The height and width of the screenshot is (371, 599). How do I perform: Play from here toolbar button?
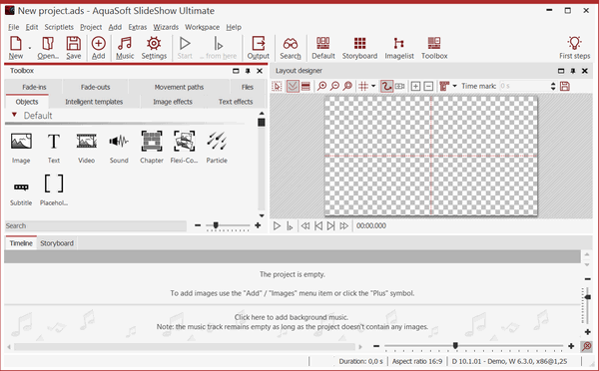pyautogui.click(x=218, y=48)
